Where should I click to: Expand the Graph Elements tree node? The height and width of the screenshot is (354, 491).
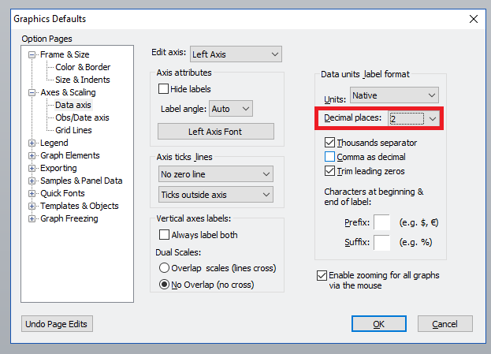click(x=32, y=156)
